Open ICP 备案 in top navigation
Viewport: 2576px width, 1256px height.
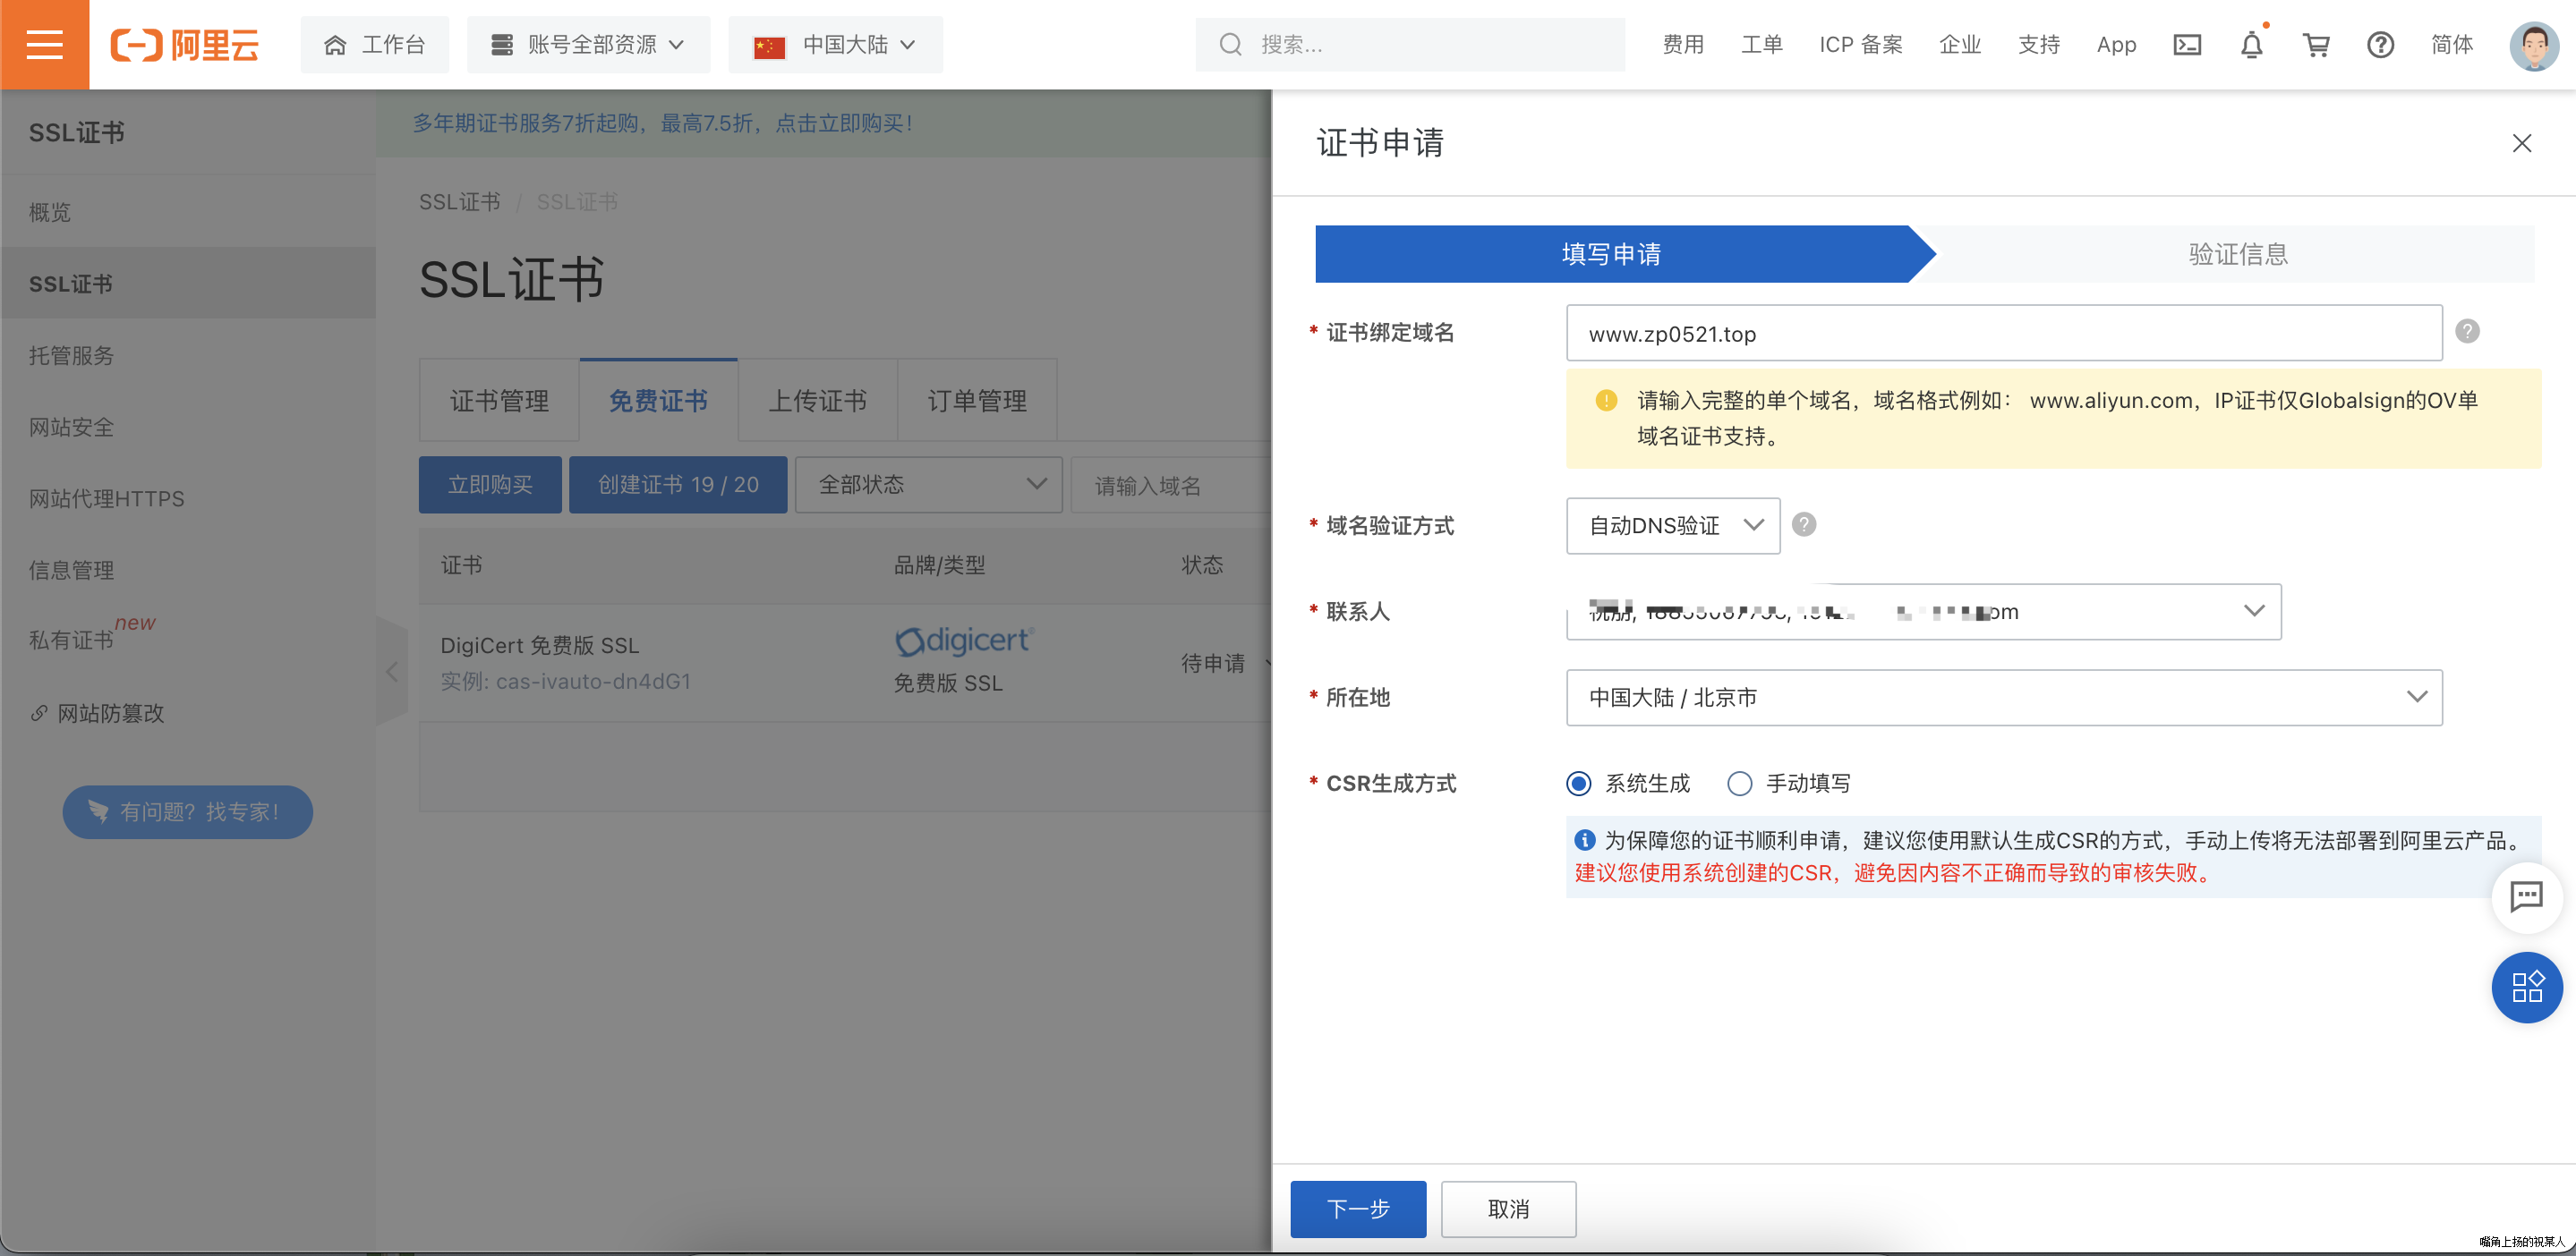(x=1860, y=44)
